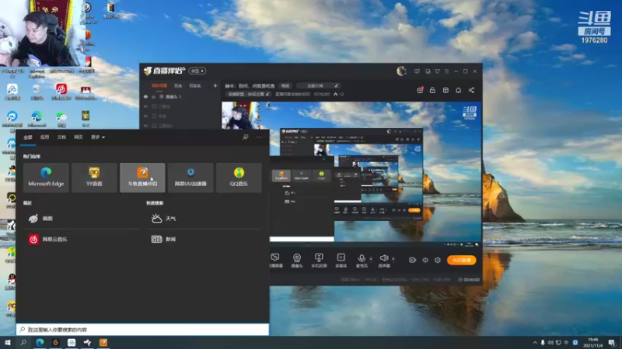The width and height of the screenshot is (622, 349).
Task: Open the recent 画图 (Paint) item
Action: [x=82, y=219]
